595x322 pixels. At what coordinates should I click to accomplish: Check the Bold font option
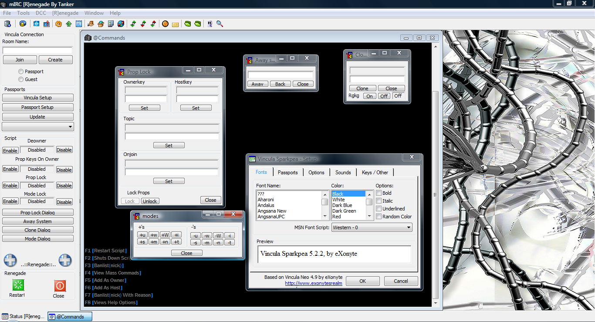(x=379, y=193)
